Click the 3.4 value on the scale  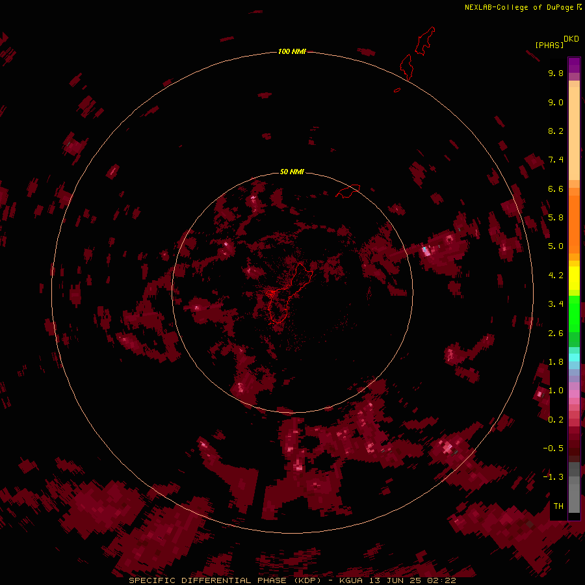tap(556, 304)
